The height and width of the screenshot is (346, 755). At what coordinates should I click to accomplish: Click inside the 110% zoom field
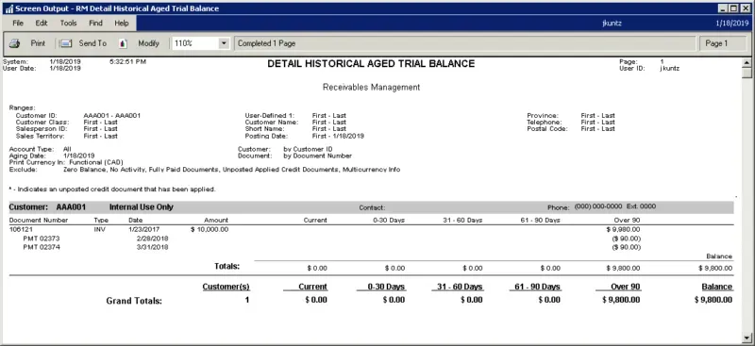[x=195, y=43]
